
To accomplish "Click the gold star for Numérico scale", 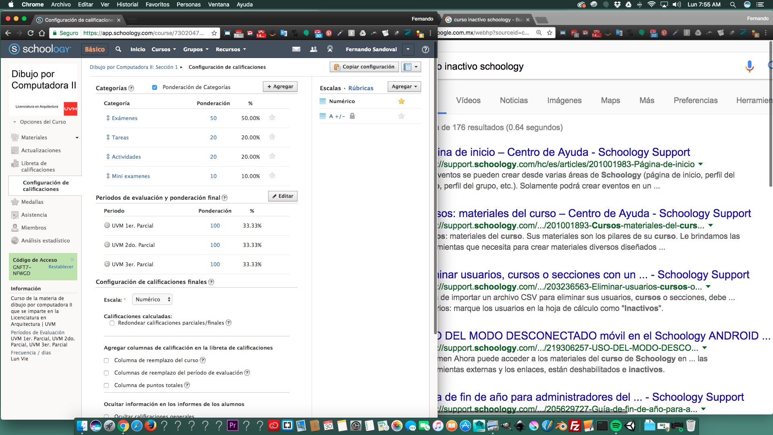I will tap(401, 101).
